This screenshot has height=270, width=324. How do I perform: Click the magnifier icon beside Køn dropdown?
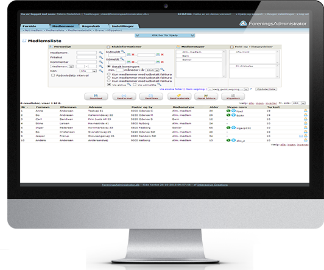click(x=100, y=71)
